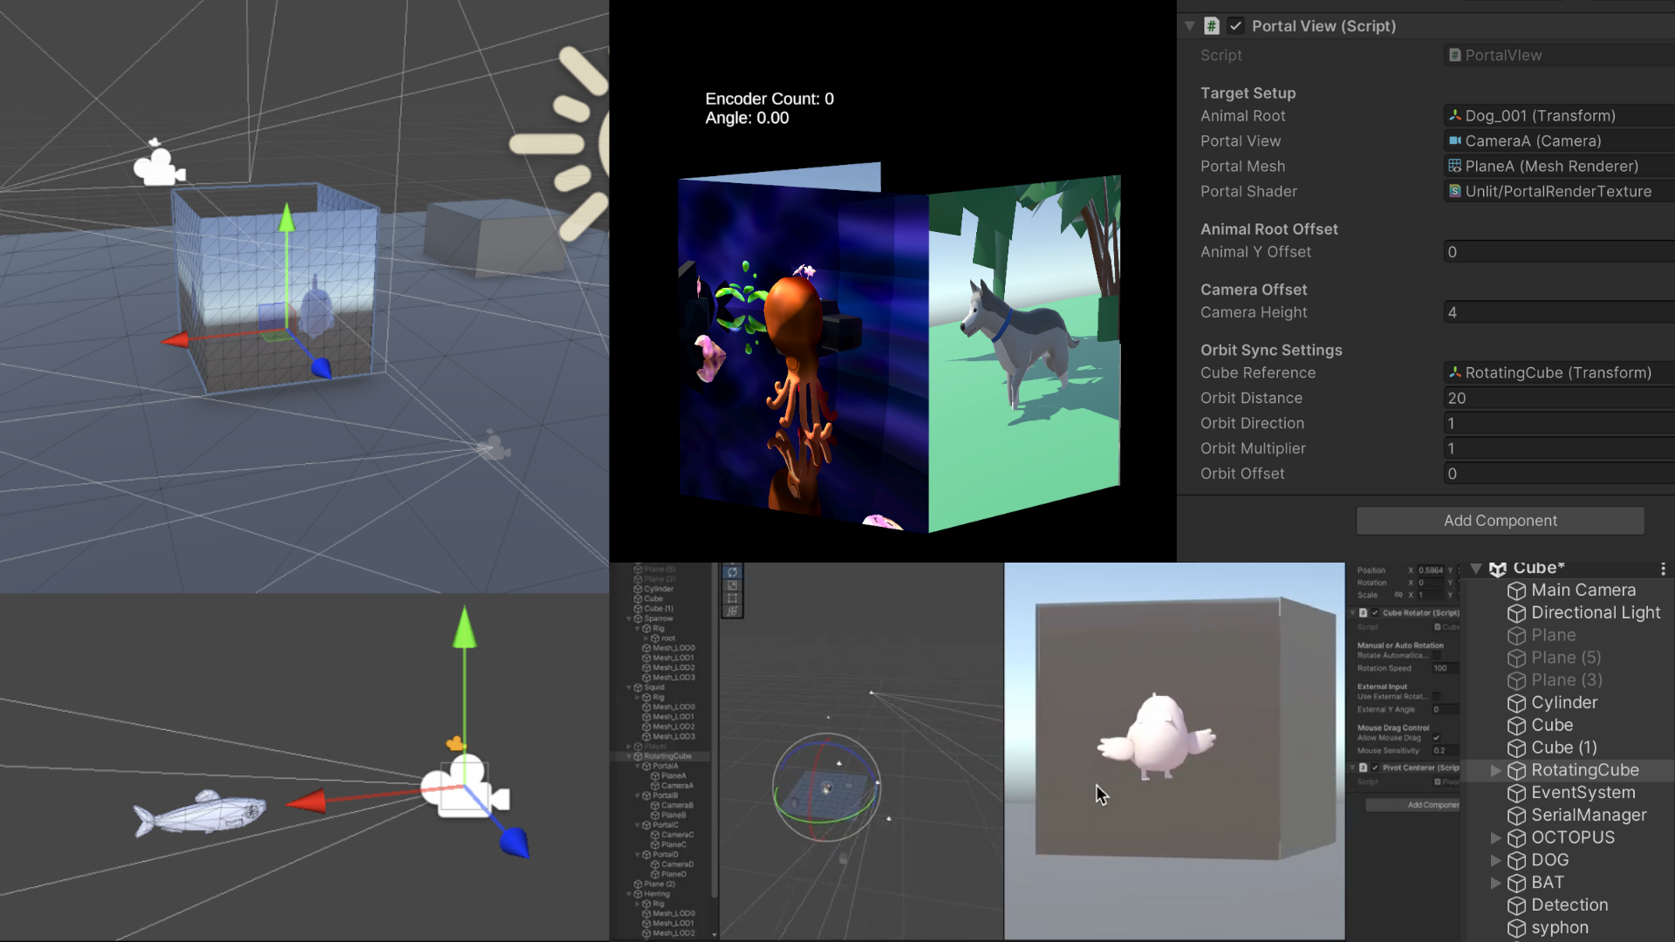This screenshot has height=942, width=1675.
Task: Collapse the Herring node in small hierarchy
Action: coord(629,894)
